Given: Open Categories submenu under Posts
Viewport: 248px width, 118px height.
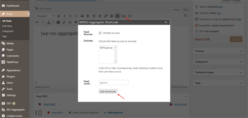Looking at the screenshot, I should 8,31.
